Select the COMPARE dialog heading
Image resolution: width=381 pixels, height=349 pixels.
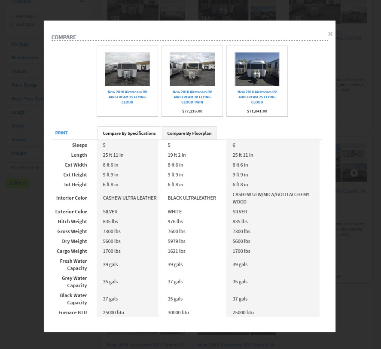click(x=64, y=37)
